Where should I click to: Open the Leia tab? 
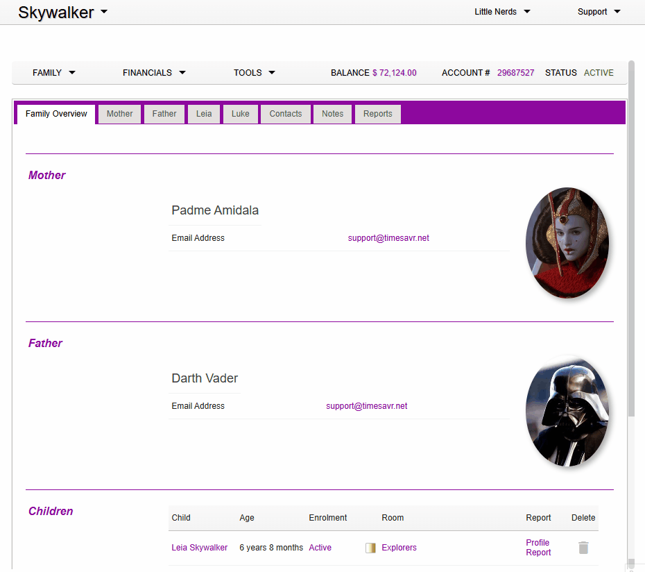(204, 114)
